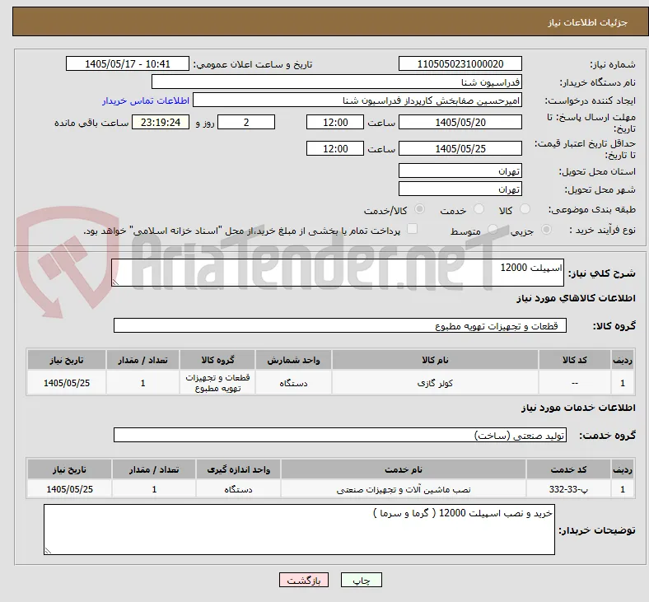Select the جزیی purchase type radio

click(x=546, y=230)
